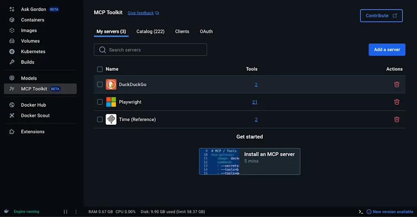The height and width of the screenshot is (217, 417).
Task: Click the Volumes drive icon
Action: point(12,41)
